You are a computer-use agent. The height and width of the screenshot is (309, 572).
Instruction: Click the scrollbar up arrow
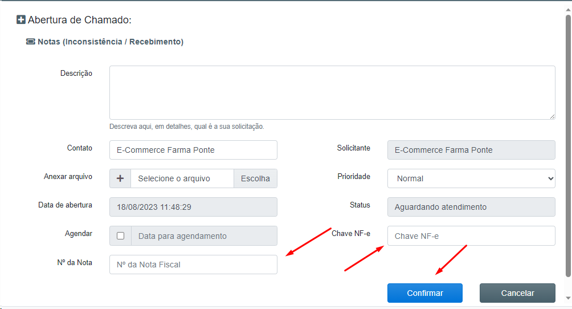tap(568, 10)
